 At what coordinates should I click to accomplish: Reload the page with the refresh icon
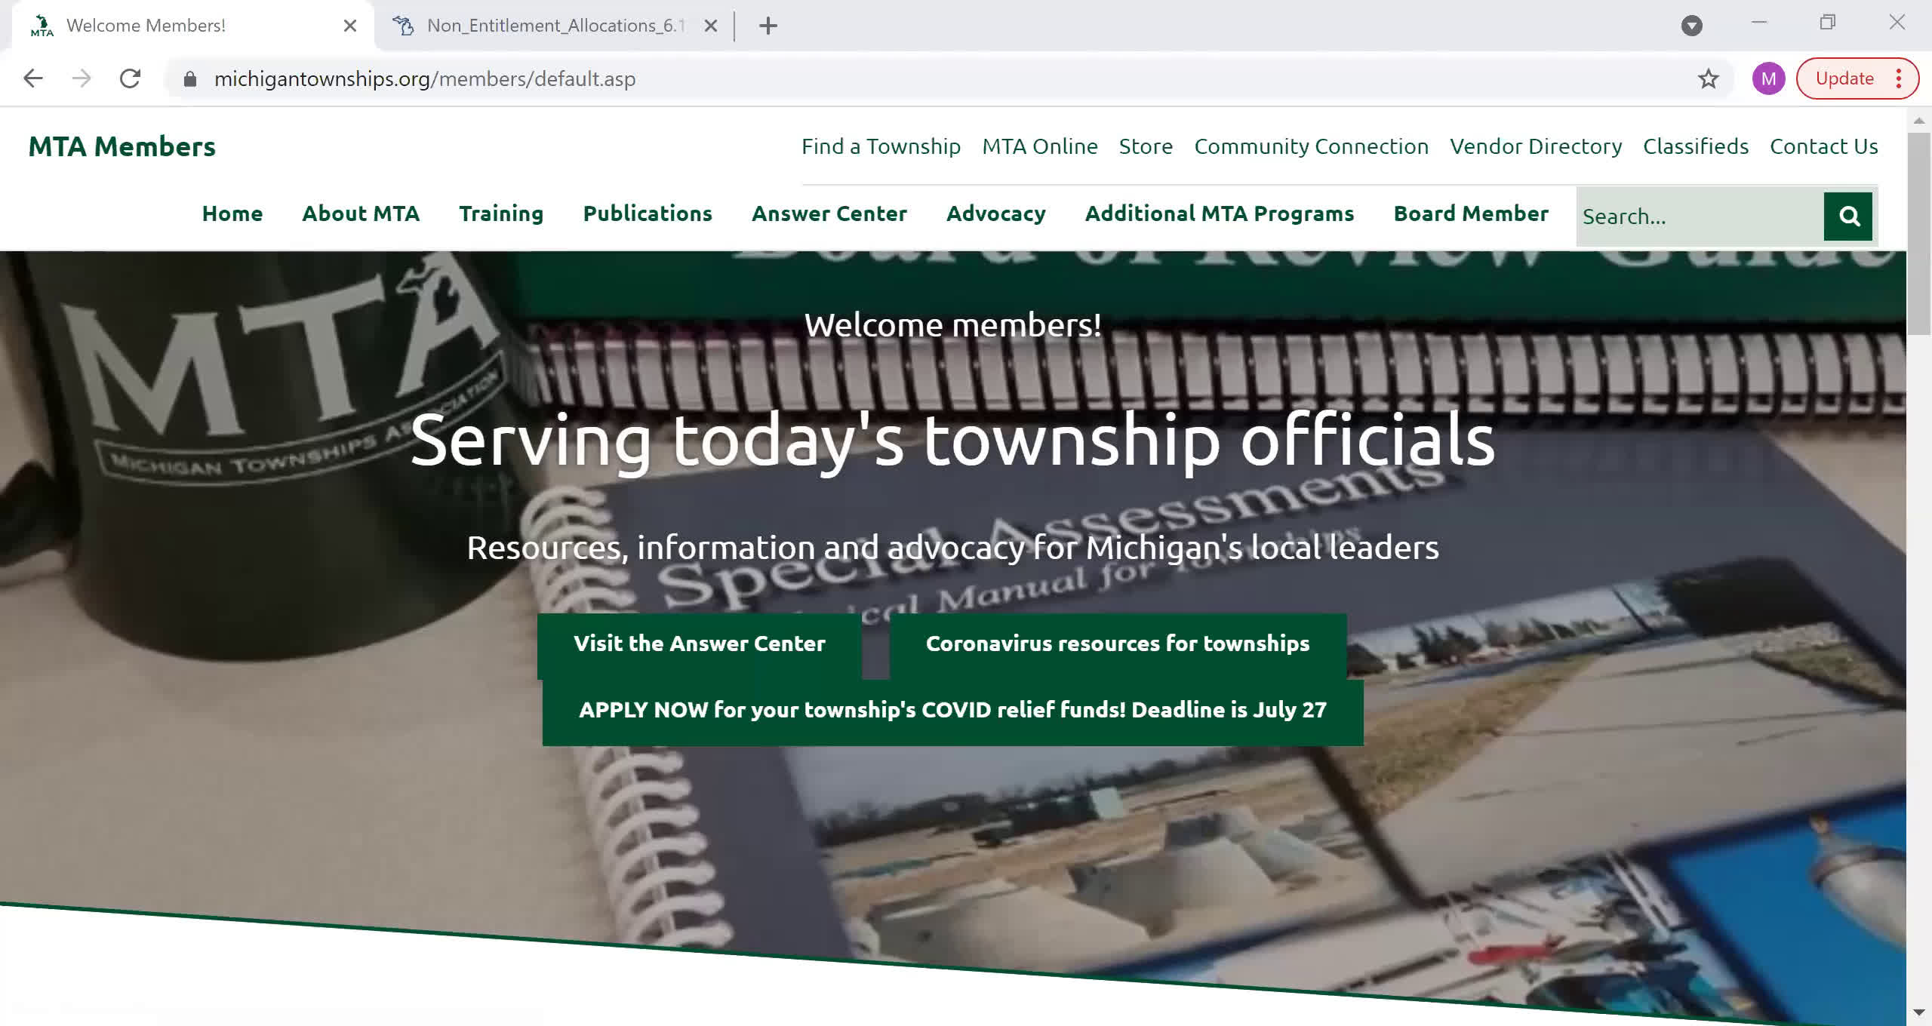[x=131, y=78]
